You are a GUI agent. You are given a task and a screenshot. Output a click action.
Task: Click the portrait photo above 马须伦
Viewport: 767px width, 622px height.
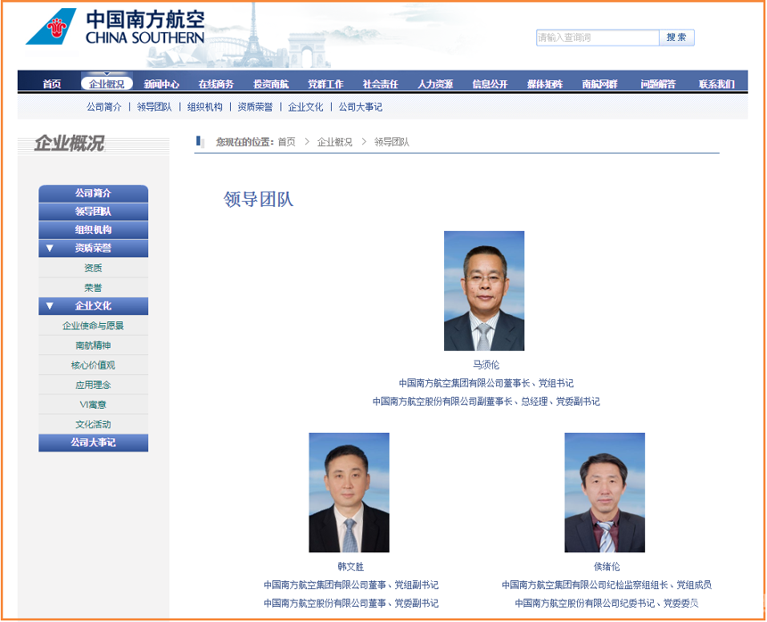click(x=484, y=291)
